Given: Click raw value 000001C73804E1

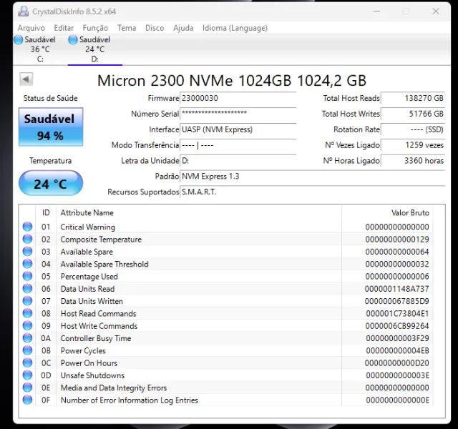Looking at the screenshot, I should point(397,313).
